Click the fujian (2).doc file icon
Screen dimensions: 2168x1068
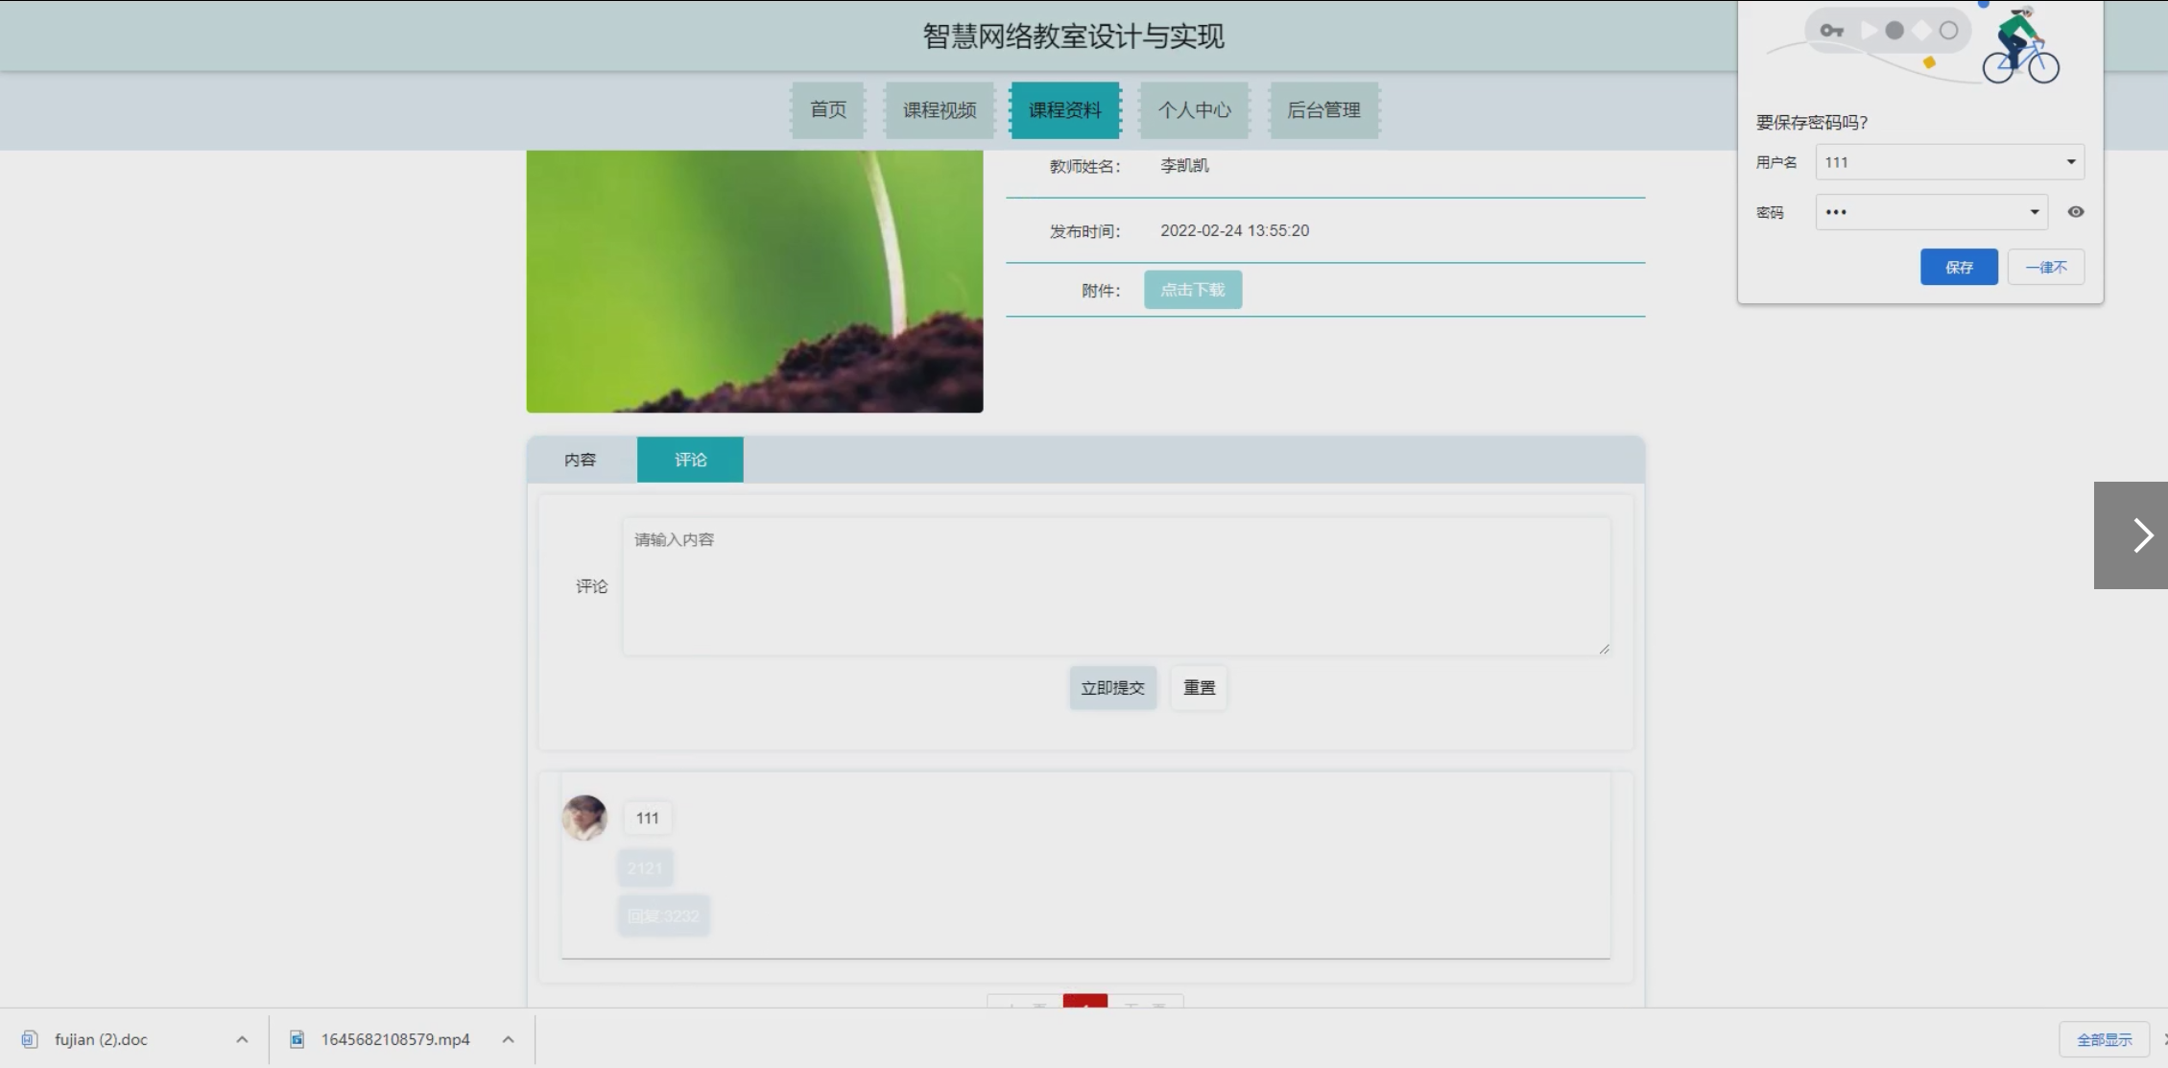point(30,1039)
